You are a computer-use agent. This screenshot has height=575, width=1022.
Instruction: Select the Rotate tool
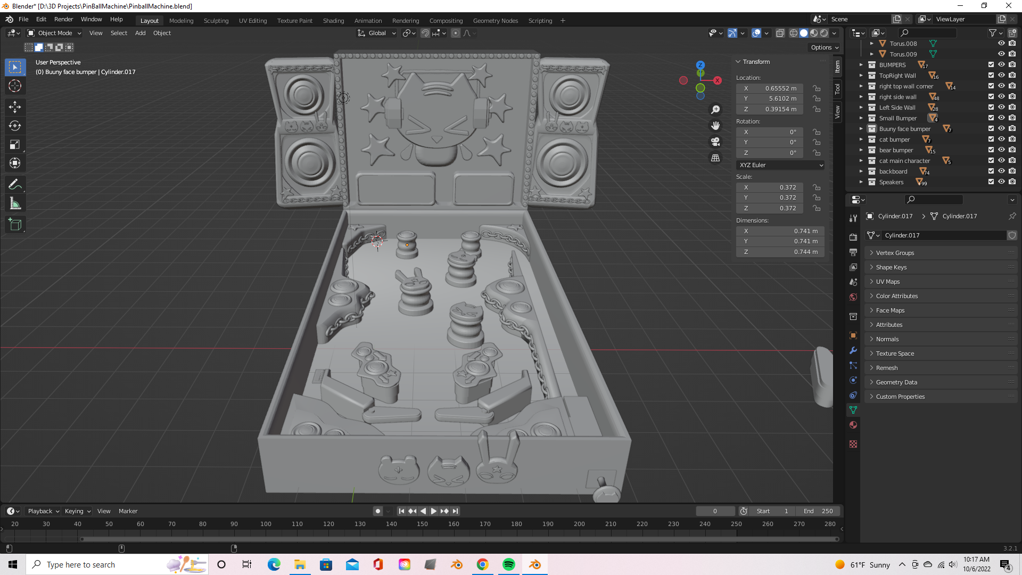pos(15,126)
